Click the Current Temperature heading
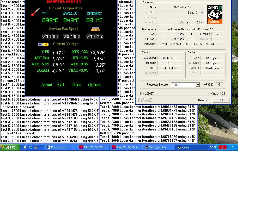Viewport: 267px width, 200px height. pos(66,8)
